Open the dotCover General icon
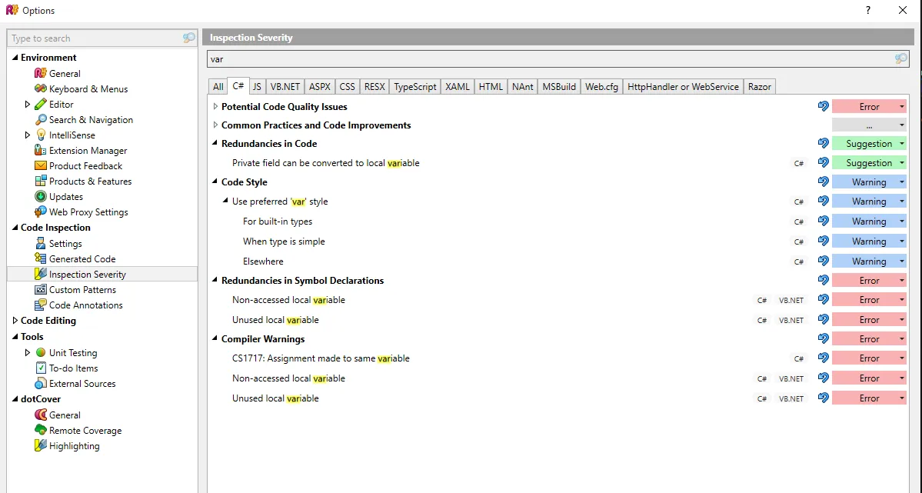Image resolution: width=922 pixels, height=493 pixels. point(41,415)
